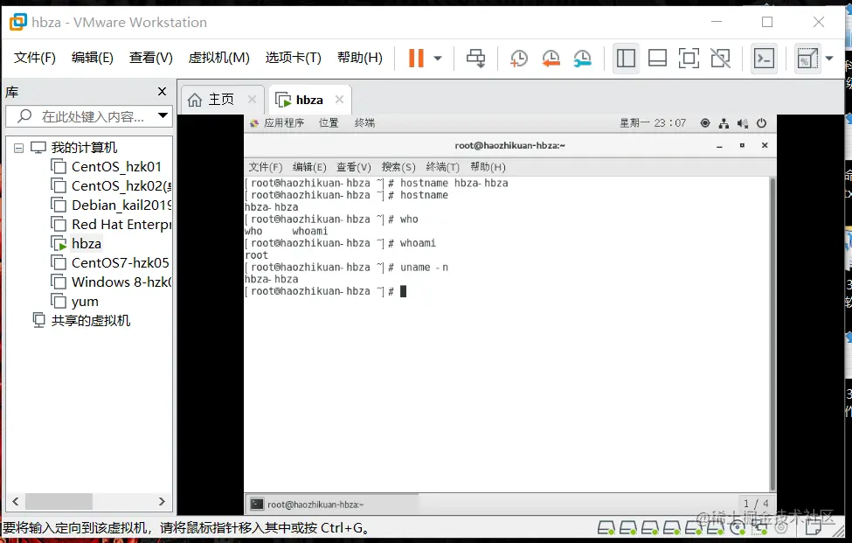Open the 帮助(H) menu in VMware
Viewport: 852px width, 543px height.
pos(360,58)
